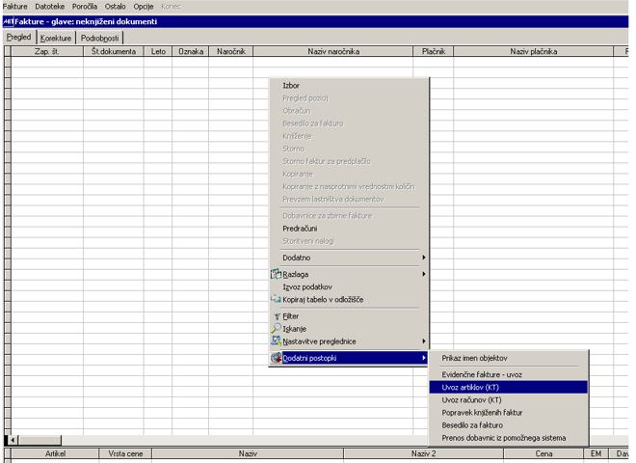
Task: Switch to the Korekture tab
Action: click(56, 39)
